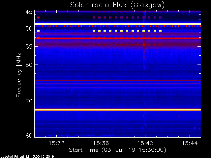This screenshot has height=158, width=211.
Task: Click the 45 frequency tick label
Action: coord(29,12)
